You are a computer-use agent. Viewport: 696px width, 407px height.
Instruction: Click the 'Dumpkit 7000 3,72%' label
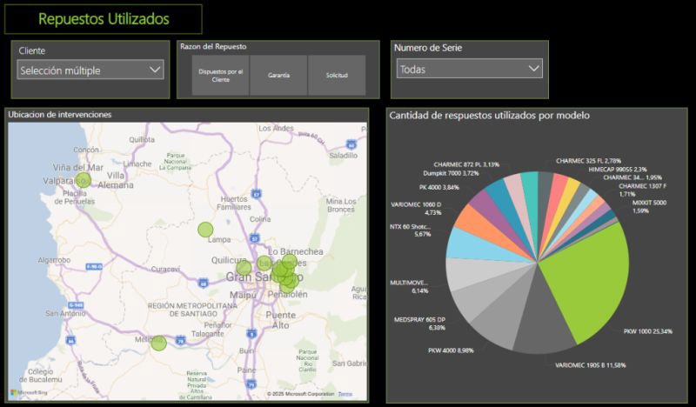tap(451, 173)
